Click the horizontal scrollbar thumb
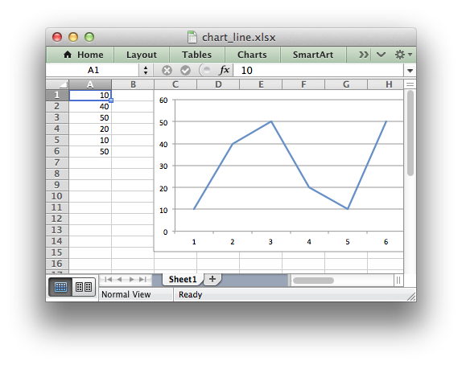462x365 pixels. coord(314,281)
